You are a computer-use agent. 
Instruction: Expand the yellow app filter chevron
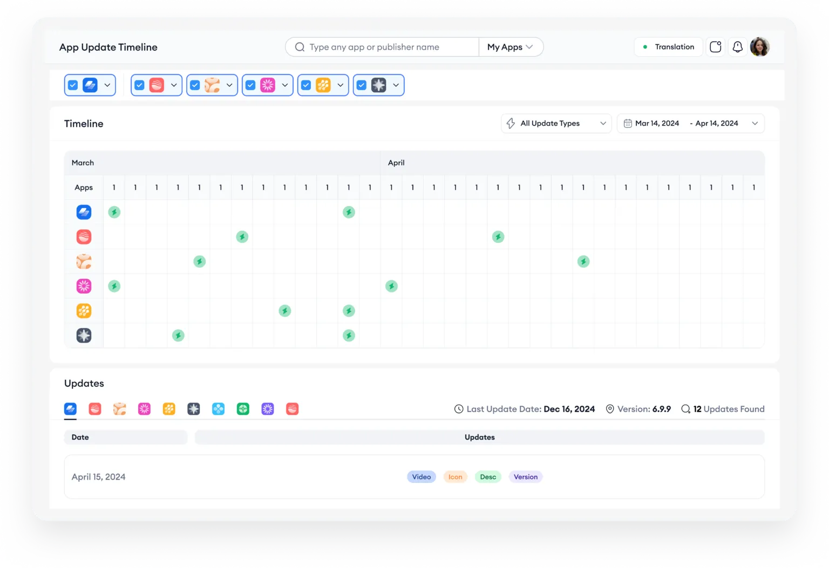click(x=341, y=85)
